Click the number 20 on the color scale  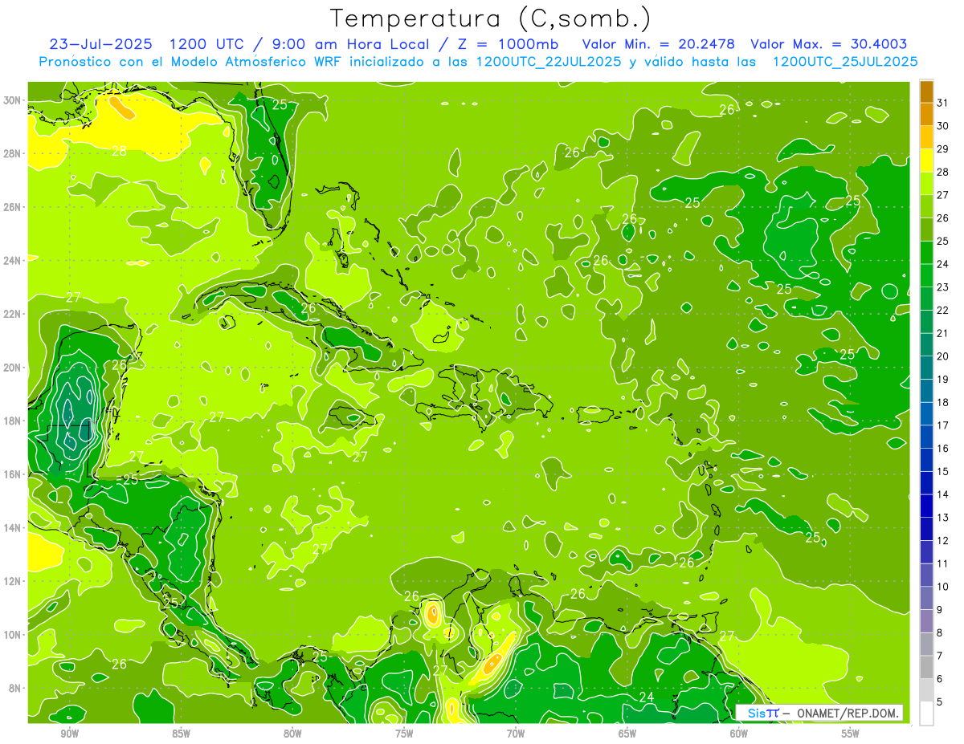tap(943, 356)
